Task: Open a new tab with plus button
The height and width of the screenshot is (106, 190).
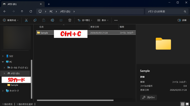Action: click(49, 4)
